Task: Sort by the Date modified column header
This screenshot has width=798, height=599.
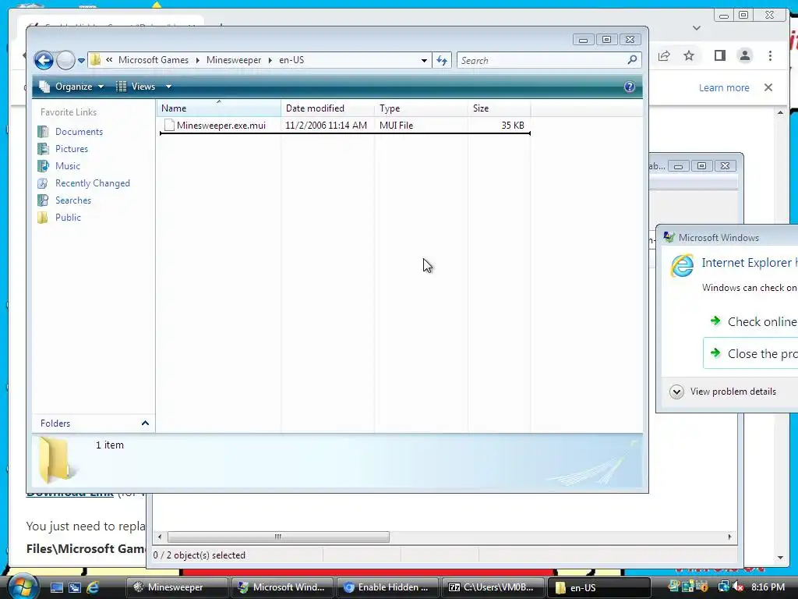Action: coord(328,108)
